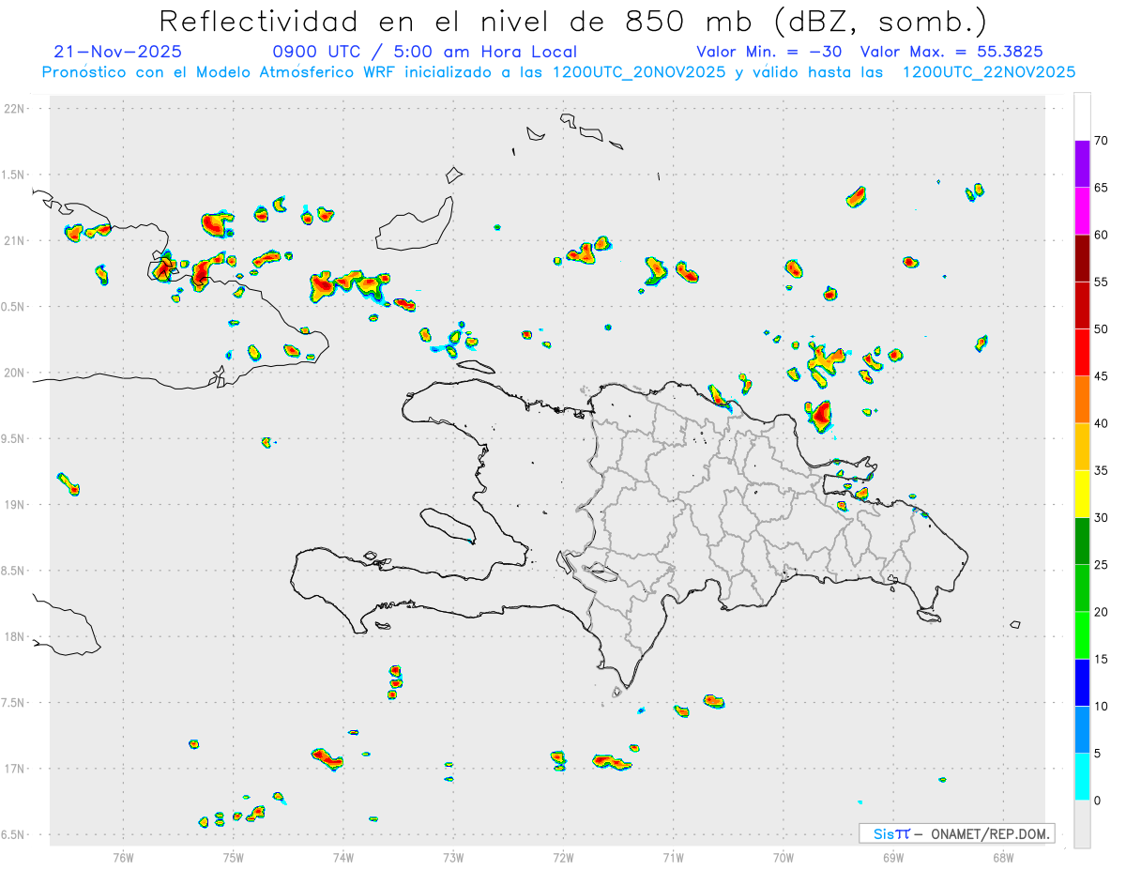Viewport: 1126px width, 870px height.
Task: Click the colorbar value 30
Action: 1101,517
